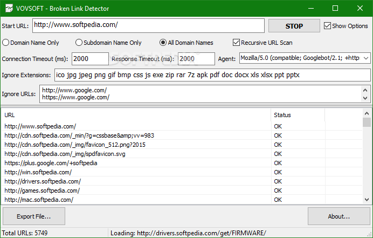Select row http://www.softpedia.com/ in results
This screenshot has height=238, width=373.
tap(182, 126)
